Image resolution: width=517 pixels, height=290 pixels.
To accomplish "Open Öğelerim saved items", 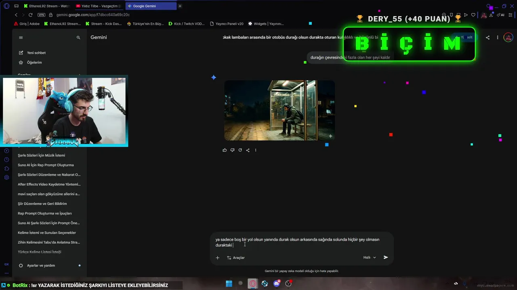I will point(30,62).
